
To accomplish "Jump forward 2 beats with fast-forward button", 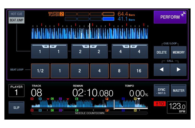I will (99, 51).
